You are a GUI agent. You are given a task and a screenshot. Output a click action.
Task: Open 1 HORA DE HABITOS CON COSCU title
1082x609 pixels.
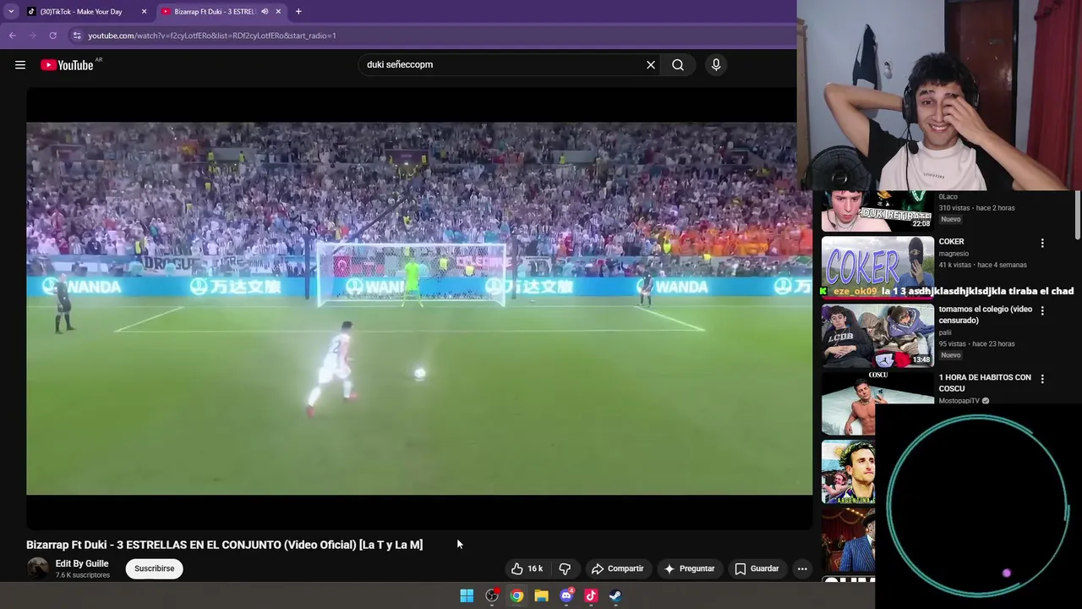985,383
